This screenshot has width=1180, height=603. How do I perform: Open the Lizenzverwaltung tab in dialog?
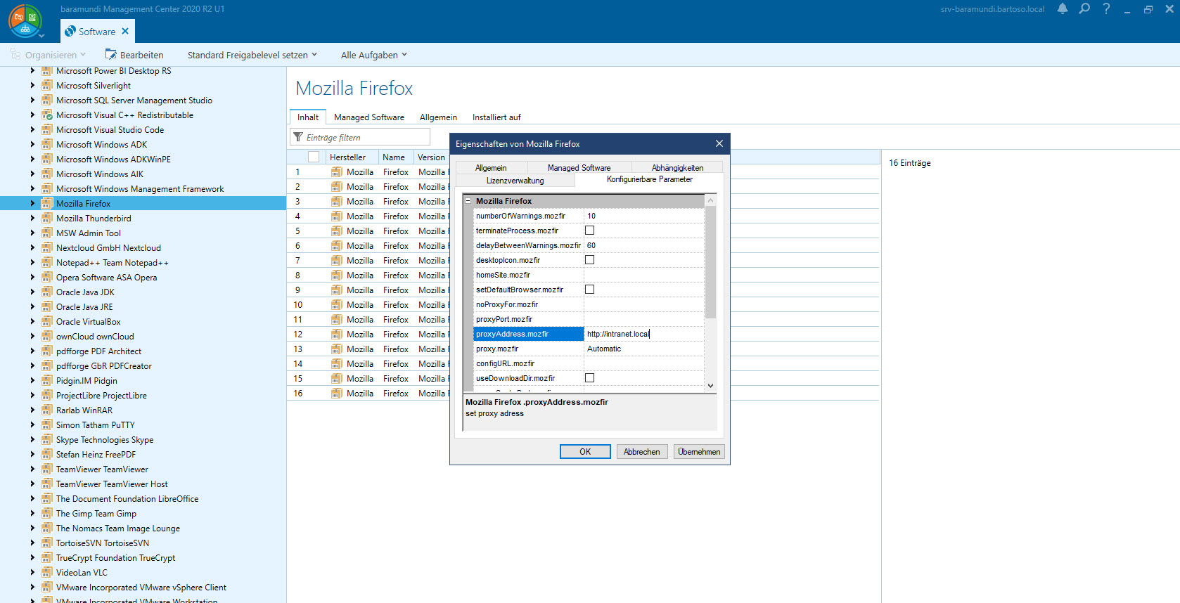(x=515, y=181)
